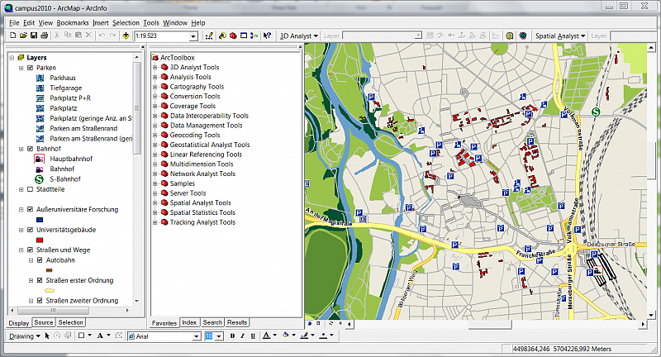Toggle Universitätsgebäude layer visibility
Screen dimensions: 661x357
pyautogui.click(x=30, y=230)
